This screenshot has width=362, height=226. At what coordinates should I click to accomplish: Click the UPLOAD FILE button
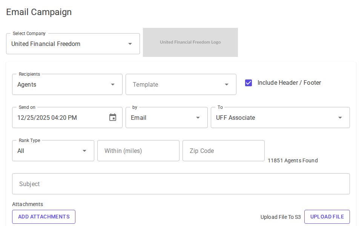(327, 217)
